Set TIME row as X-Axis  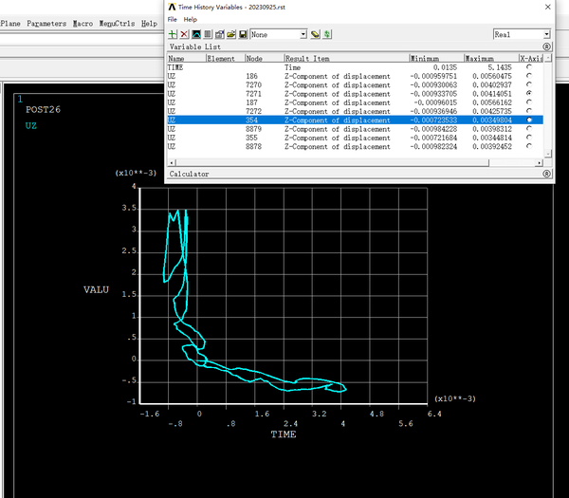[528, 68]
